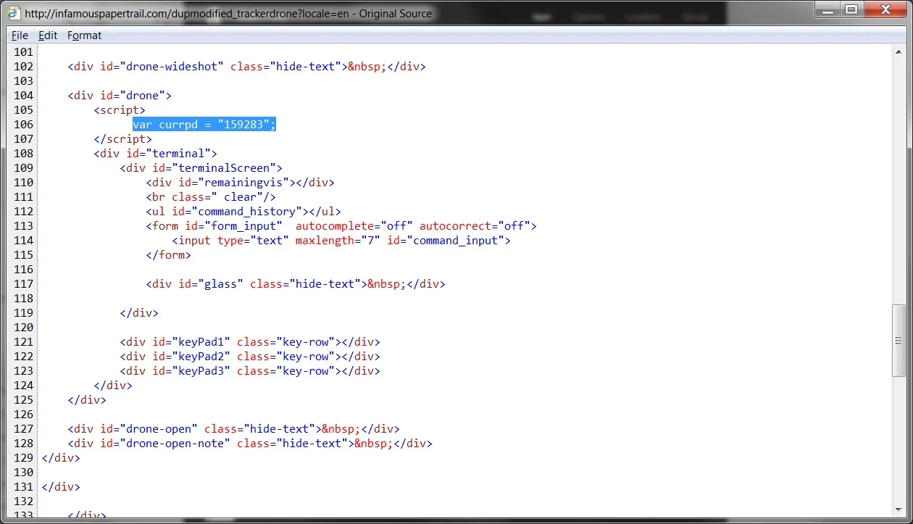Screen dimensions: 913x524
Task: Maximize the Original Source window
Action: click(851, 9)
